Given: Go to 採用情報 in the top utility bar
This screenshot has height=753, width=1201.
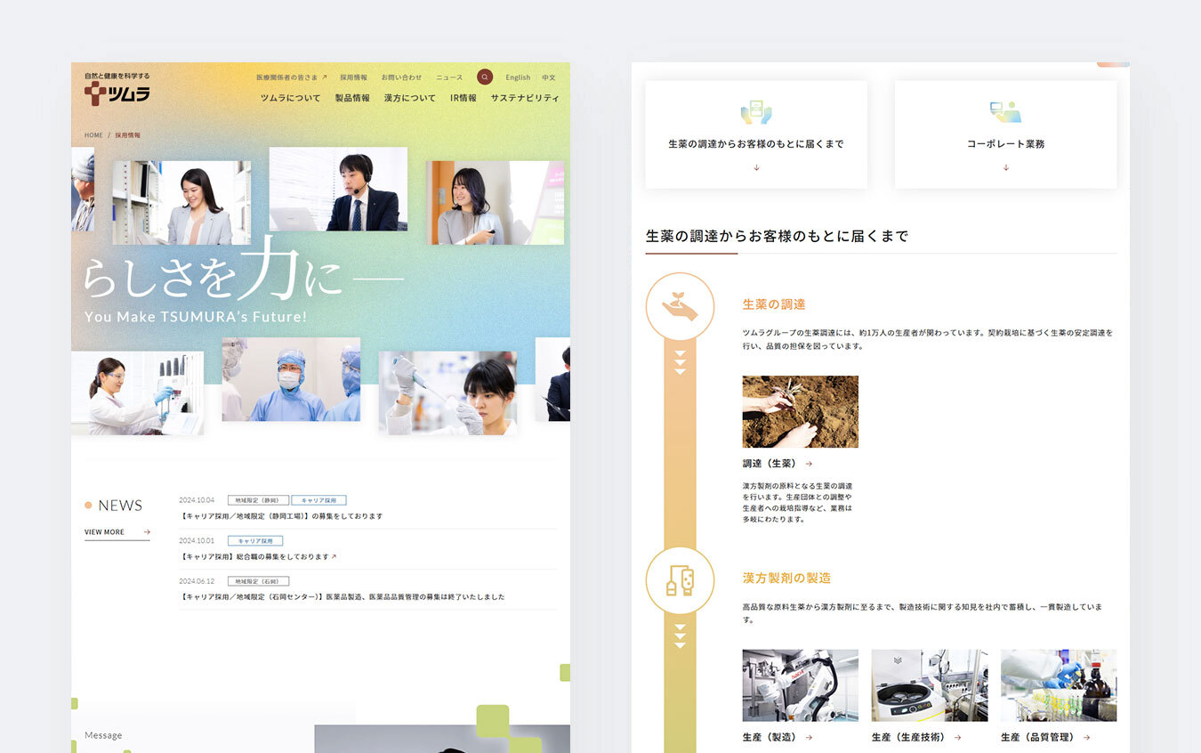Looking at the screenshot, I should [353, 77].
